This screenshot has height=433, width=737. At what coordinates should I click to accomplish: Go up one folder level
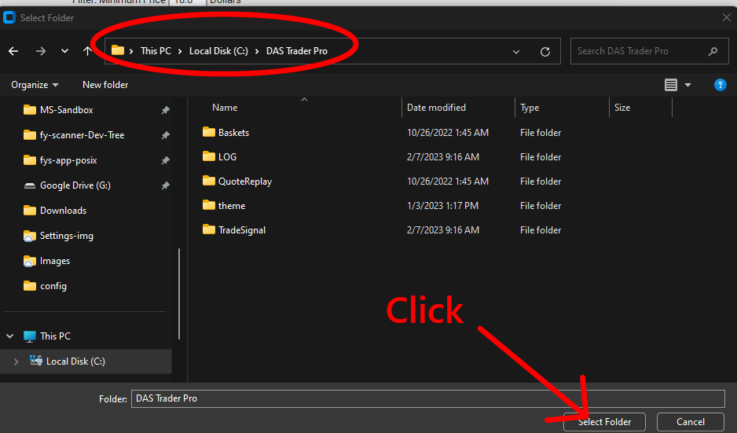pos(87,51)
